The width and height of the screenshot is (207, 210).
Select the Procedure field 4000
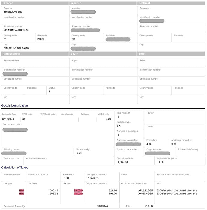(x=149, y=144)
